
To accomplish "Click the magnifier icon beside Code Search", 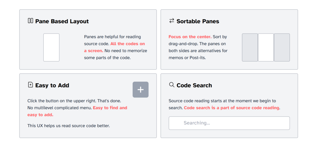I will pos(171,85).
